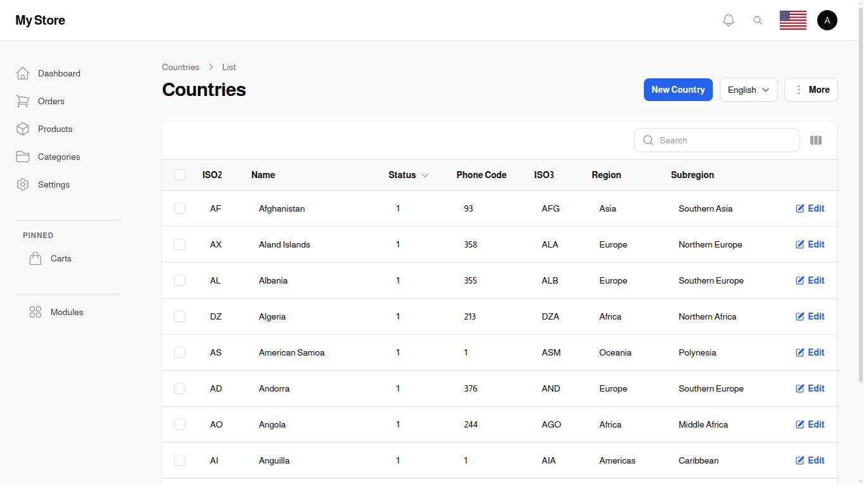The width and height of the screenshot is (864, 485).
Task: Click the search magnifier in the top bar
Action: [x=758, y=20]
